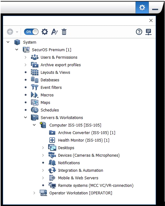The image size is (165, 206).
Task: Click the Desktops screens icon
Action: tap(52, 148)
